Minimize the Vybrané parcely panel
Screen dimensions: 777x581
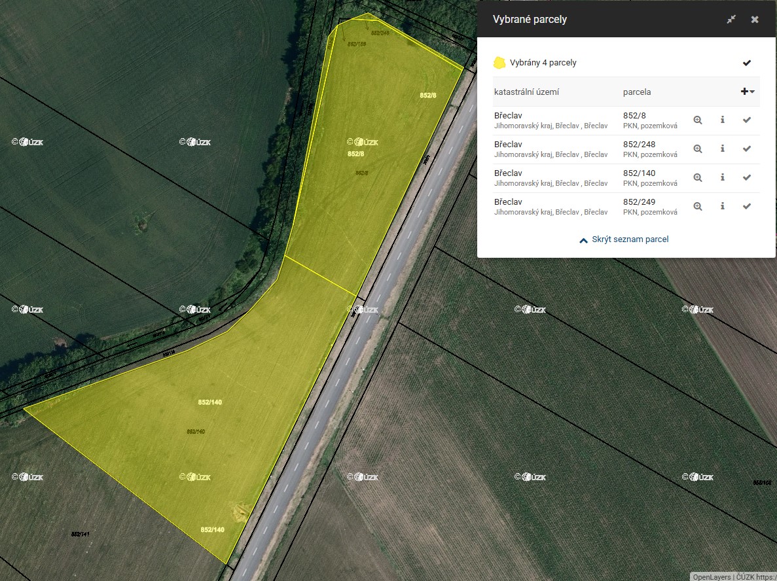(x=731, y=20)
